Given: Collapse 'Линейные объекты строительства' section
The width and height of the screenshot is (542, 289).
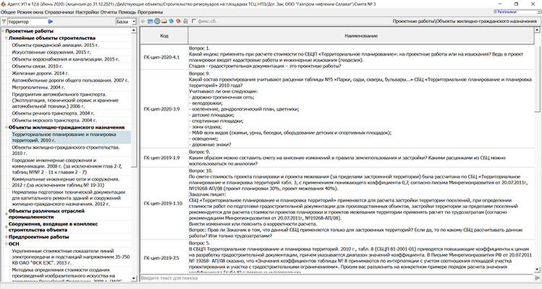Looking at the screenshot, I should pos(6,38).
